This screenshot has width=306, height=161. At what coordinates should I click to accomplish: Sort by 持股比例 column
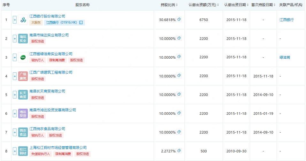tap(169, 5)
